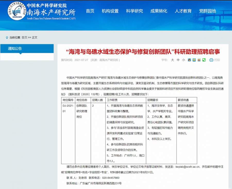The width and height of the screenshot is (232, 189).
Task: Set font size to large (大)
Action: [173, 60]
